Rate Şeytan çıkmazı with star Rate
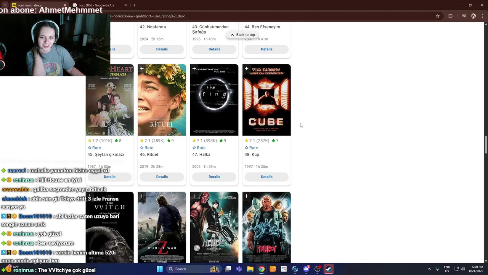Image resolution: width=488 pixels, height=275 pixels. click(x=94, y=148)
